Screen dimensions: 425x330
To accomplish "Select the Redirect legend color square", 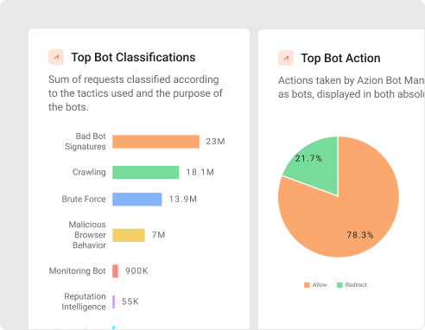I will point(339,285).
